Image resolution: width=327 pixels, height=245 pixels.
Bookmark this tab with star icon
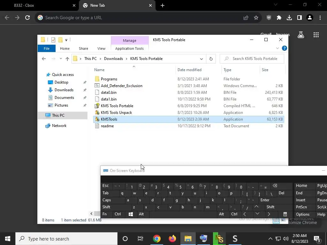[256, 18]
